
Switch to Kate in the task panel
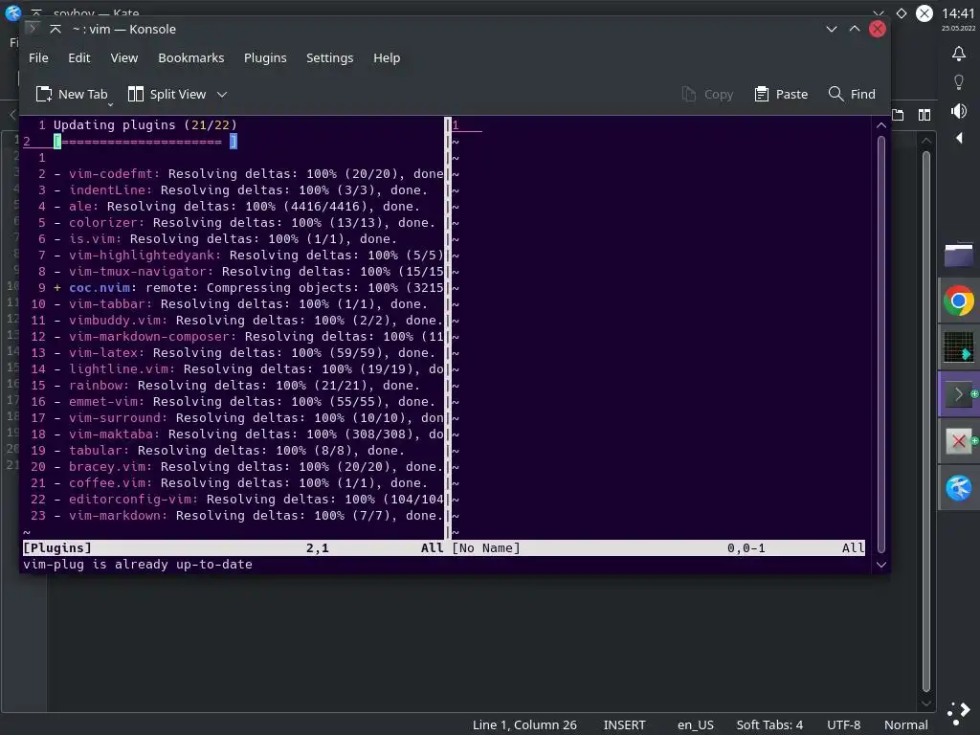(x=959, y=488)
